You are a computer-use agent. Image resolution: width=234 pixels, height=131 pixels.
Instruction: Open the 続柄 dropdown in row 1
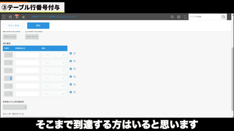click(54, 55)
